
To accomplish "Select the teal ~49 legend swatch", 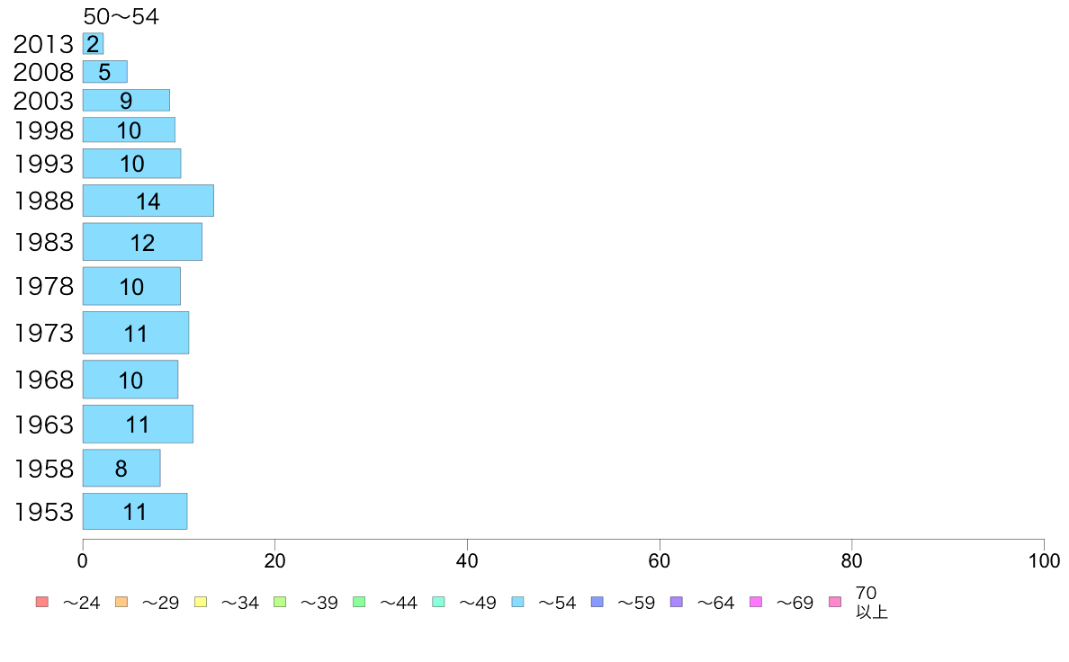I will 438,602.
